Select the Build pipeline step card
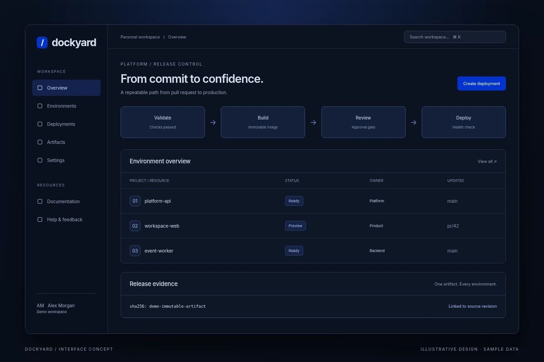This screenshot has width=544, height=362. pyautogui.click(x=263, y=122)
